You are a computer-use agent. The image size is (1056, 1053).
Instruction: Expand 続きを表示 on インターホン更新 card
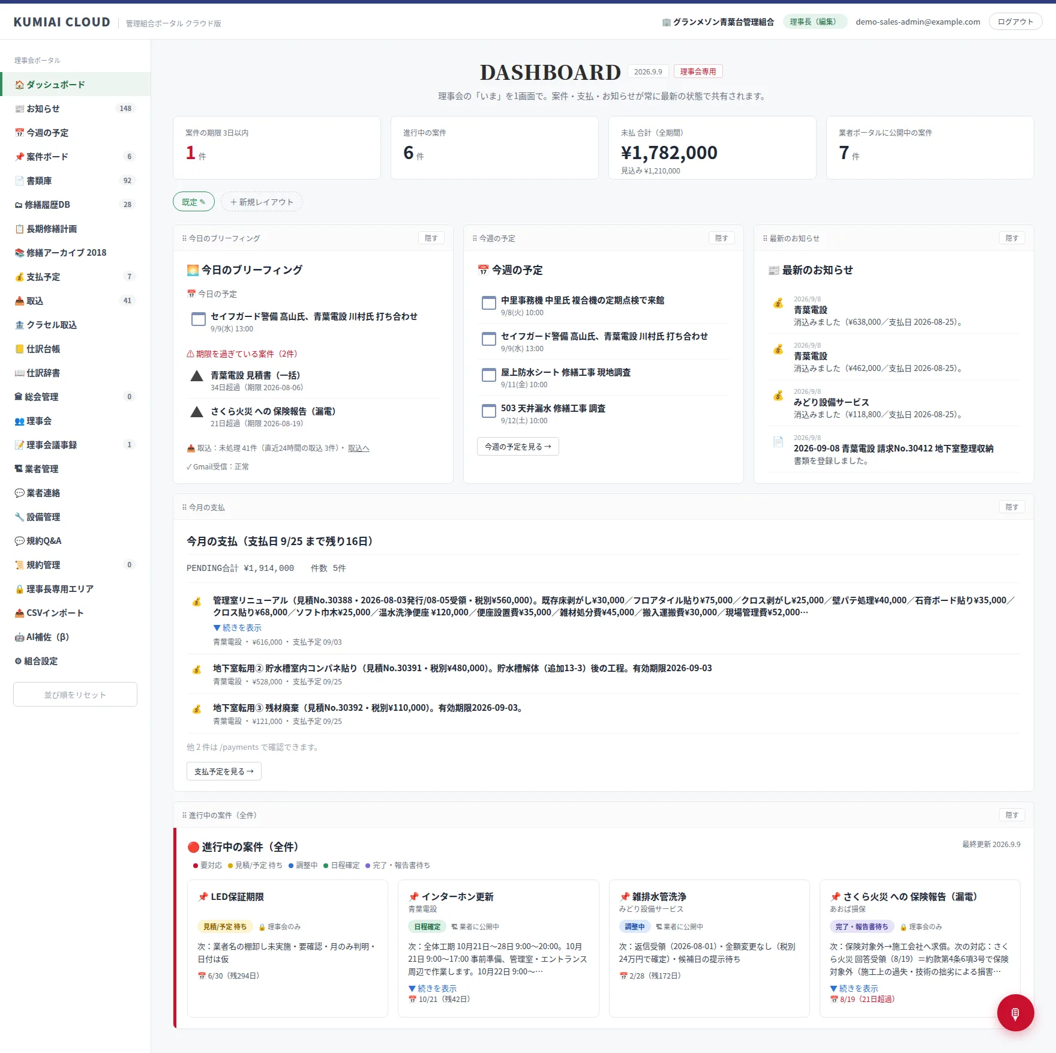[433, 988]
